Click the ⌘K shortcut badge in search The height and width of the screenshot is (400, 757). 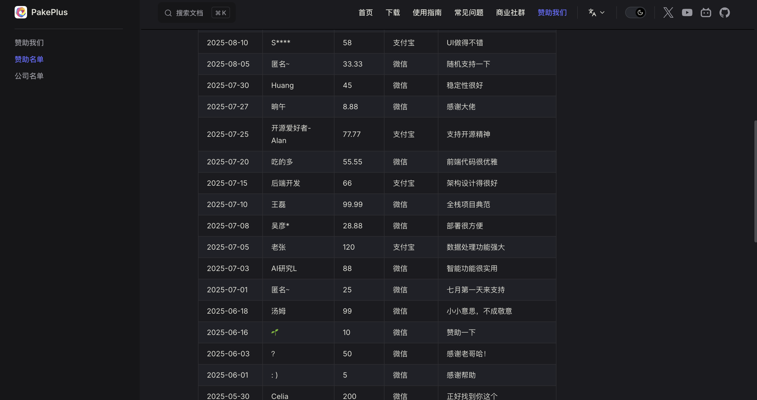pyautogui.click(x=220, y=12)
